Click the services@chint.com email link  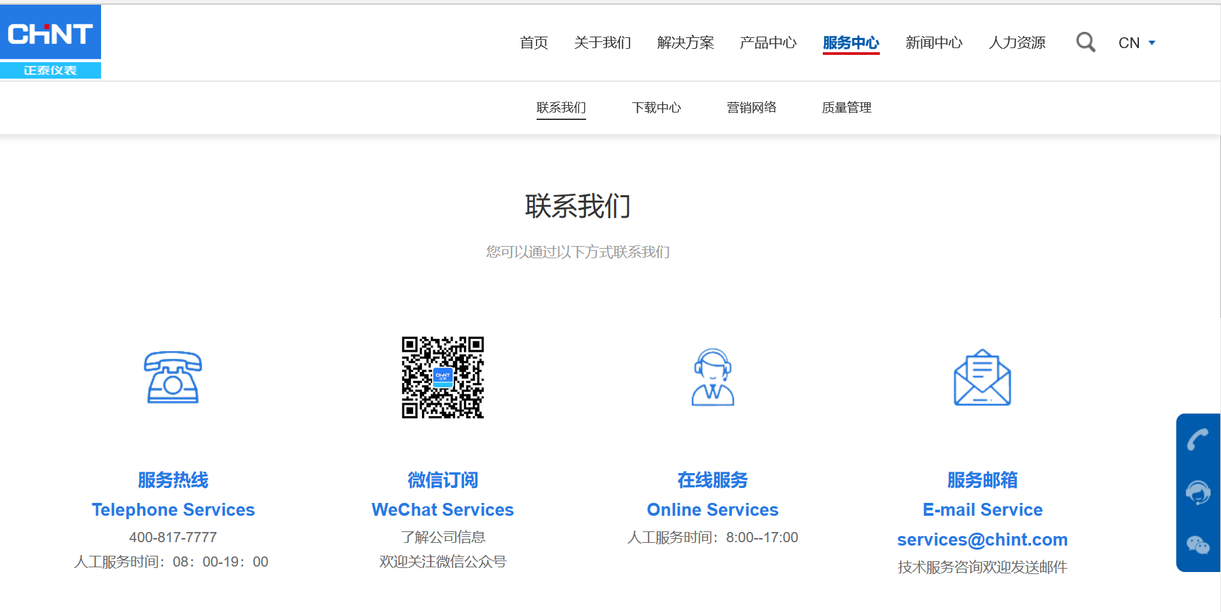pyautogui.click(x=982, y=539)
